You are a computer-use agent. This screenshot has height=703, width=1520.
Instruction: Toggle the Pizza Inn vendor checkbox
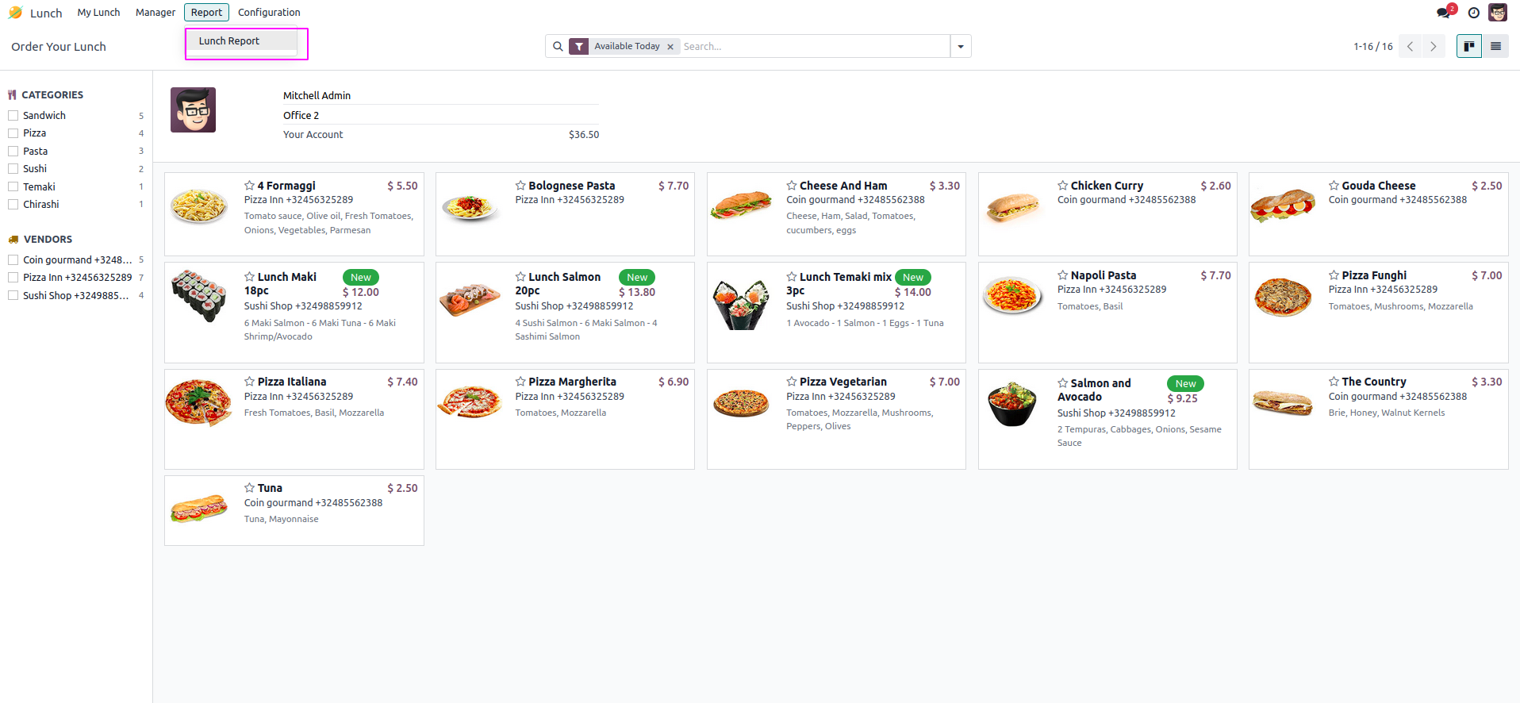13,278
